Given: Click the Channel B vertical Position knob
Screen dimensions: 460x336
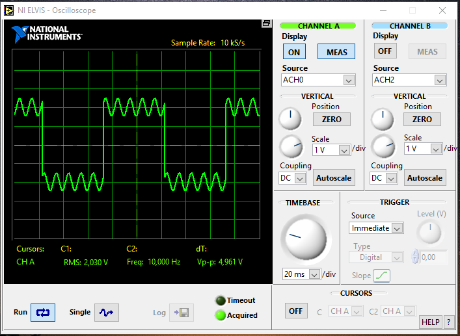Looking at the screenshot, I should (383, 119).
